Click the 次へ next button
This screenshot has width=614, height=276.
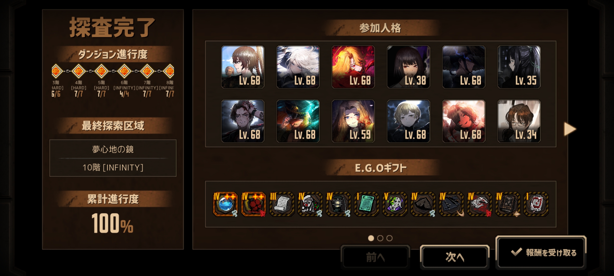pos(455,257)
